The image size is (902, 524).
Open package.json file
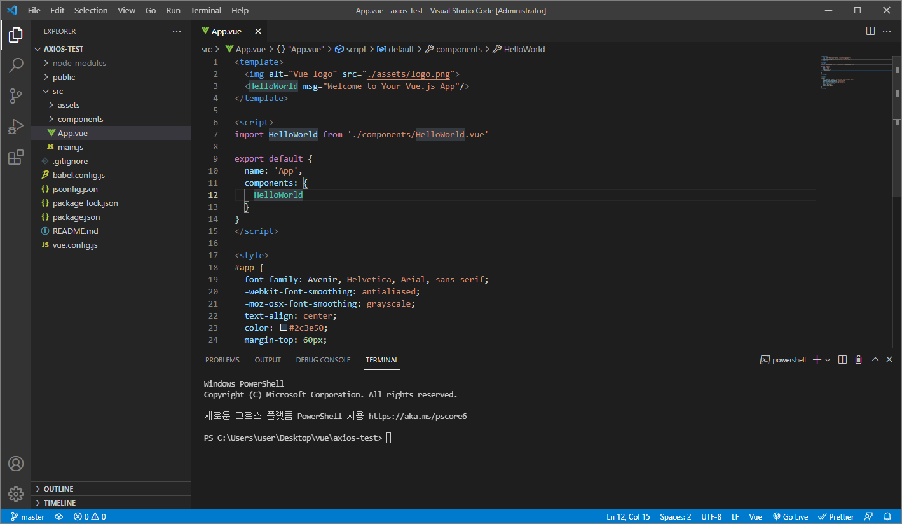[111, 217]
